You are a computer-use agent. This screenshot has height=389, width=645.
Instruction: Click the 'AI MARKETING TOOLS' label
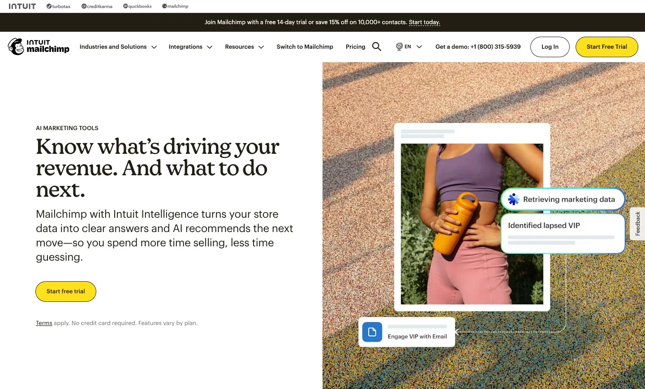(67, 128)
